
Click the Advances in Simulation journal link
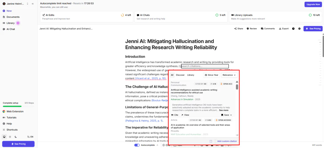click(182, 99)
